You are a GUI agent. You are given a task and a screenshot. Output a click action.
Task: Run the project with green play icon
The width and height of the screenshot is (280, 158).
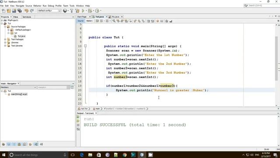[x=83, y=11]
